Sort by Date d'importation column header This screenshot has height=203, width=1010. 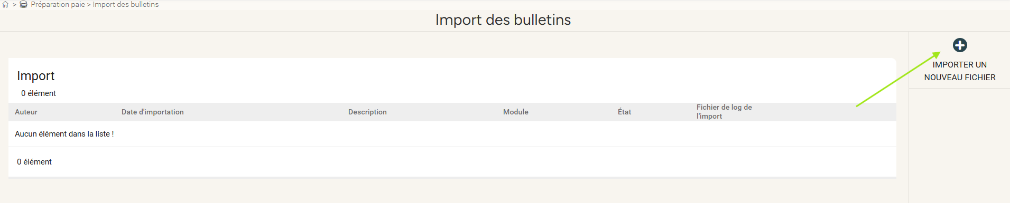pyautogui.click(x=153, y=112)
